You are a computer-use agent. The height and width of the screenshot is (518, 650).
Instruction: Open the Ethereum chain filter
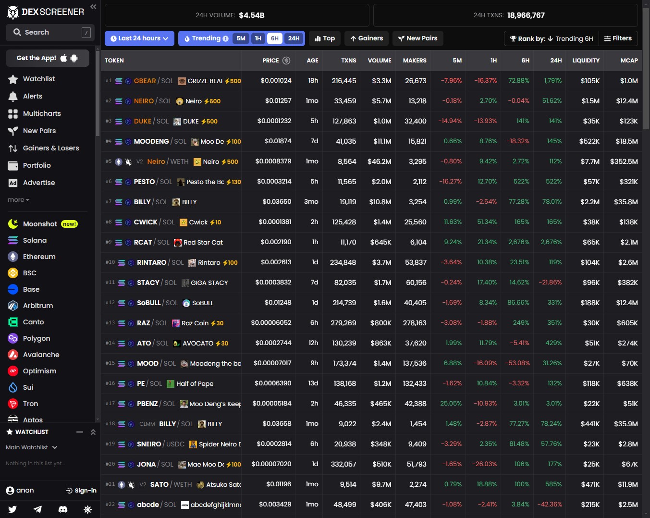point(39,256)
